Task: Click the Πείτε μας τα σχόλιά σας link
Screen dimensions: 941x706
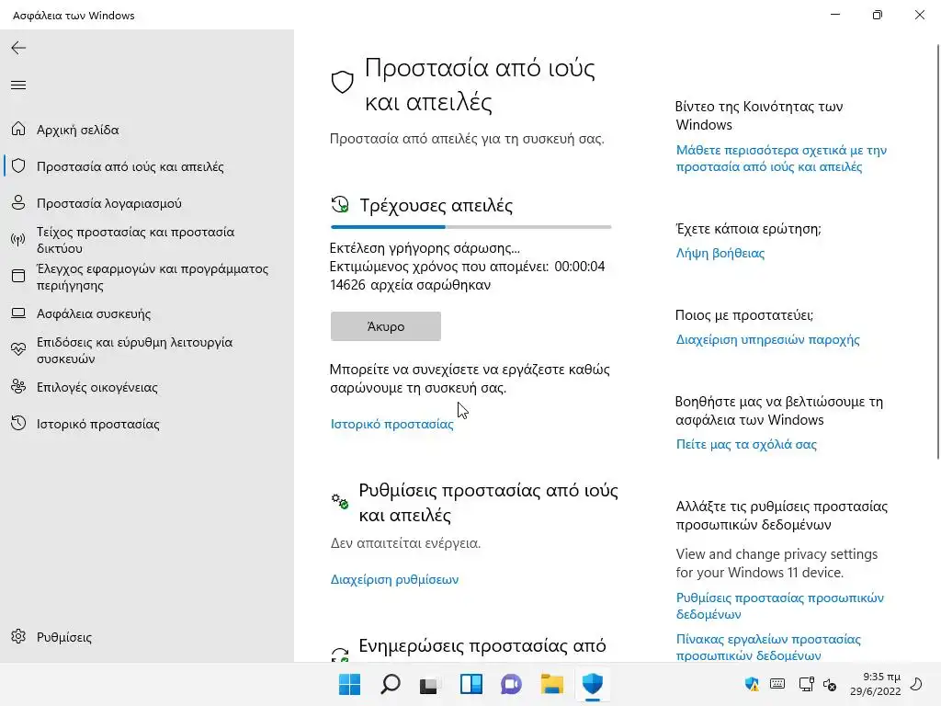Action: coord(746,444)
